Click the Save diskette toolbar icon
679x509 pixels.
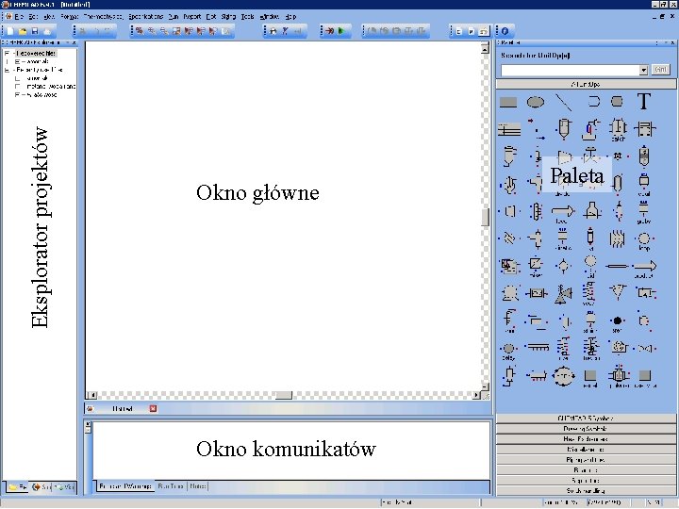pyautogui.click(x=35, y=31)
